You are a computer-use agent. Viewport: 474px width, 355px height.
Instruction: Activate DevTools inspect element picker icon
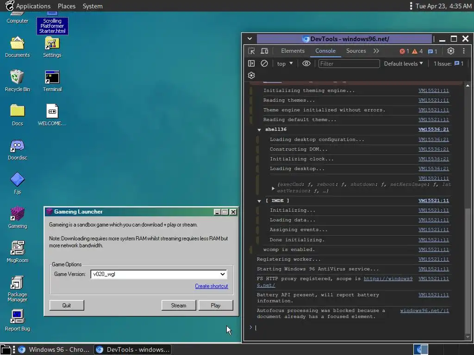[251, 51]
